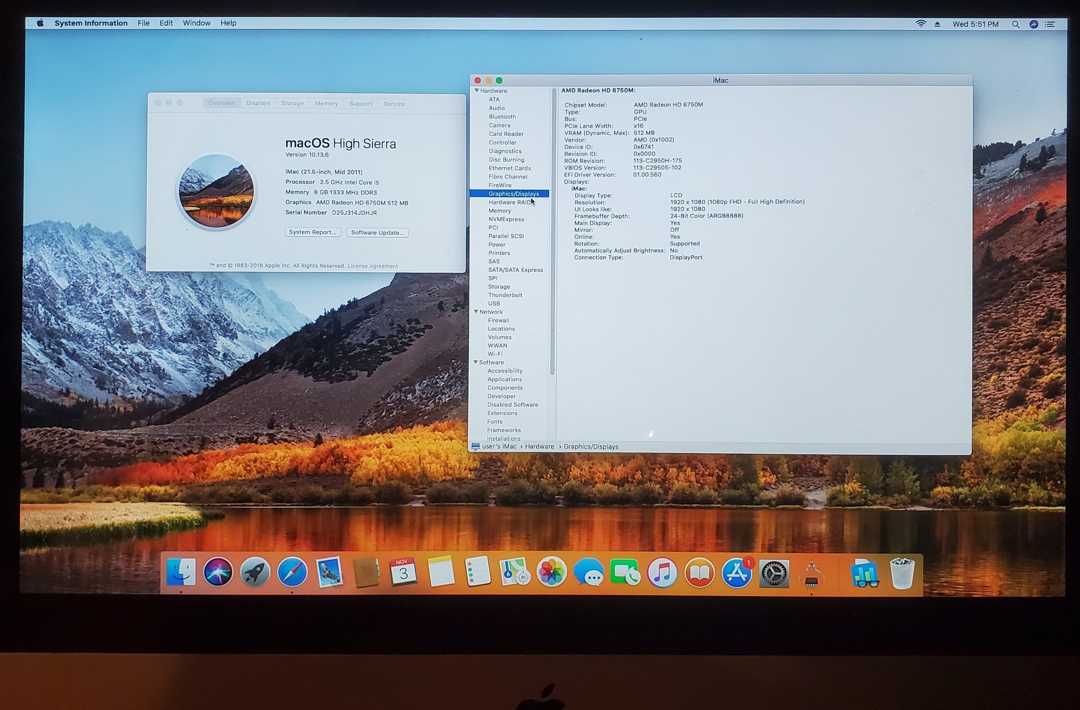The width and height of the screenshot is (1080, 710).
Task: Collapse the Hardware section triangle
Action: pyautogui.click(x=476, y=90)
